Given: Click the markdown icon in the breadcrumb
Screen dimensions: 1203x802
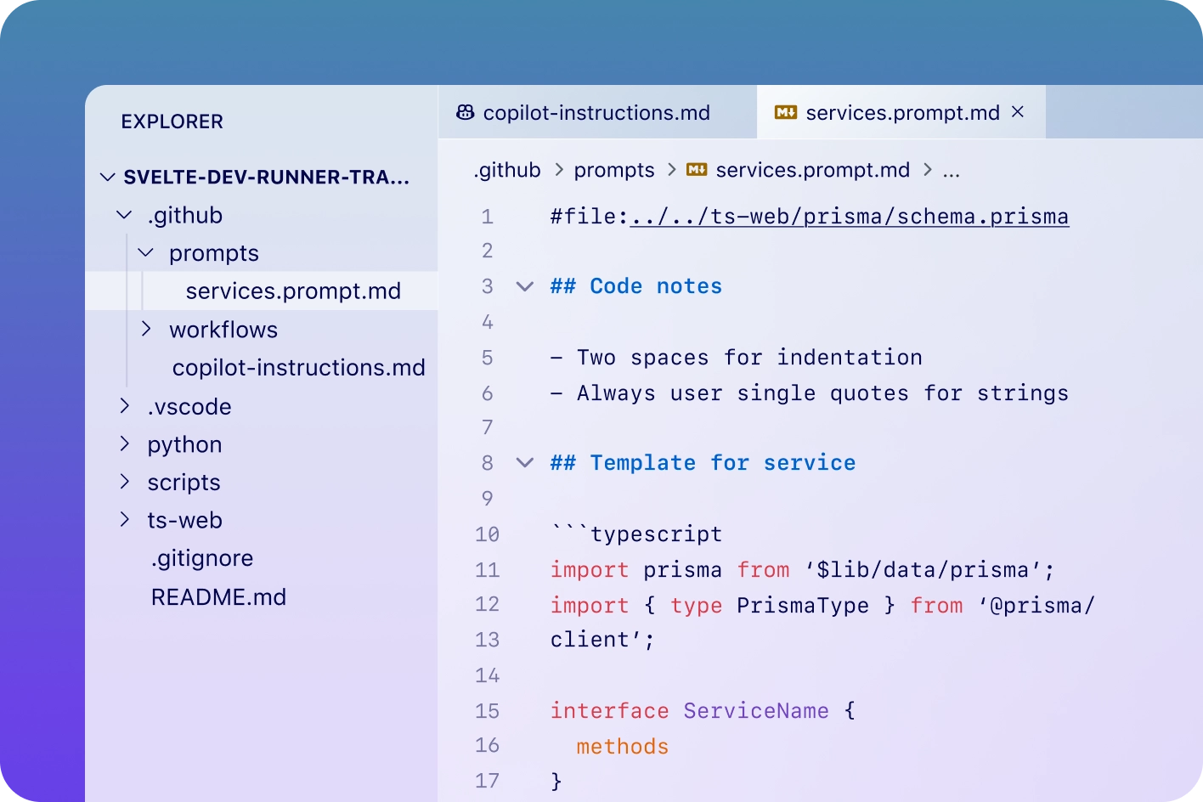Looking at the screenshot, I should pos(697,170).
